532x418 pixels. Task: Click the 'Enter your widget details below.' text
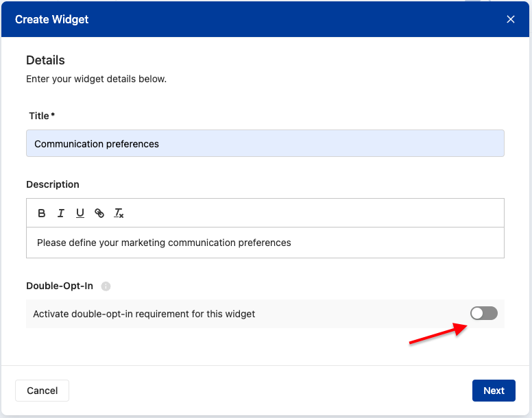97,79
